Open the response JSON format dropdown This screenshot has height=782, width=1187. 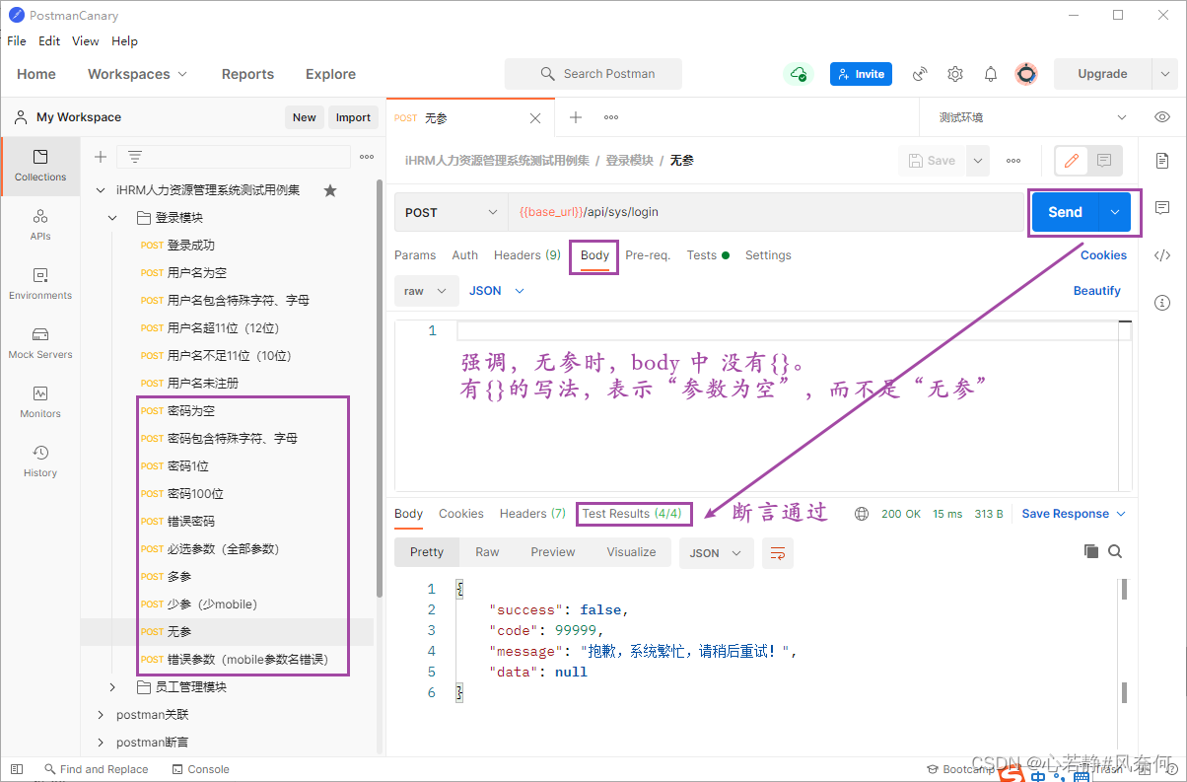tap(717, 553)
